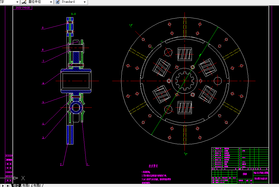Select part callout number 4
This screenshot has width=279, height=187.
[43, 124]
